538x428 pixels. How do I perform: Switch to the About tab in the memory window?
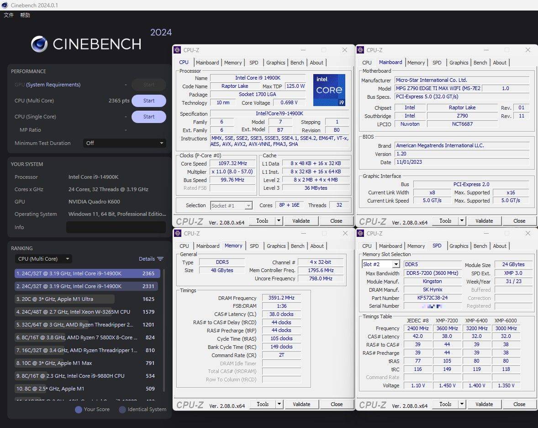pos(317,246)
